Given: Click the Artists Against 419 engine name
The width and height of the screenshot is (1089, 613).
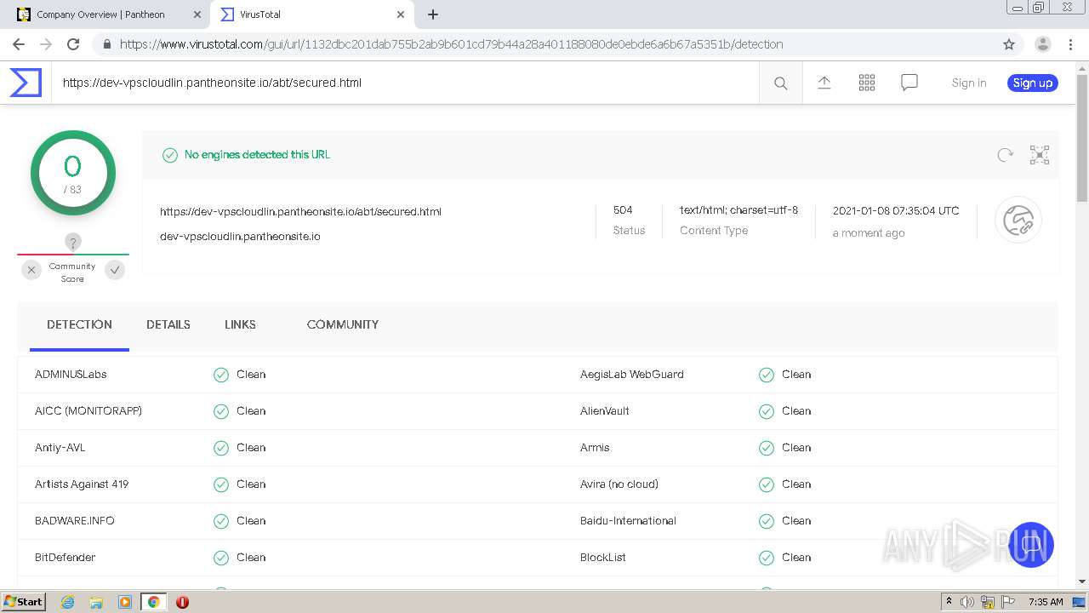Looking at the screenshot, I should click(x=82, y=484).
